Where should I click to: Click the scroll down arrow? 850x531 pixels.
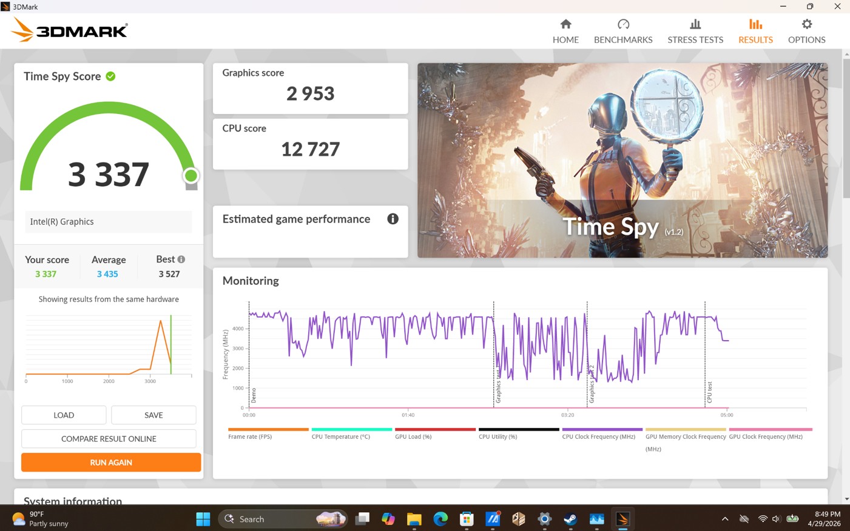(x=846, y=499)
